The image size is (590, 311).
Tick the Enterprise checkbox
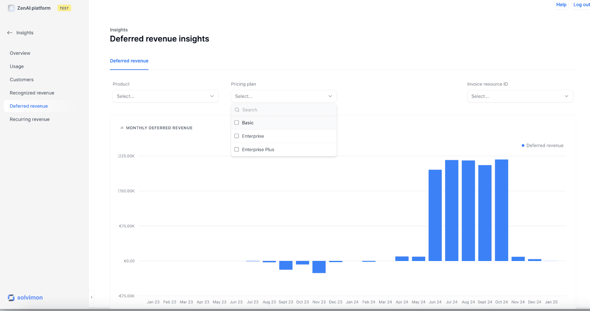click(x=237, y=136)
